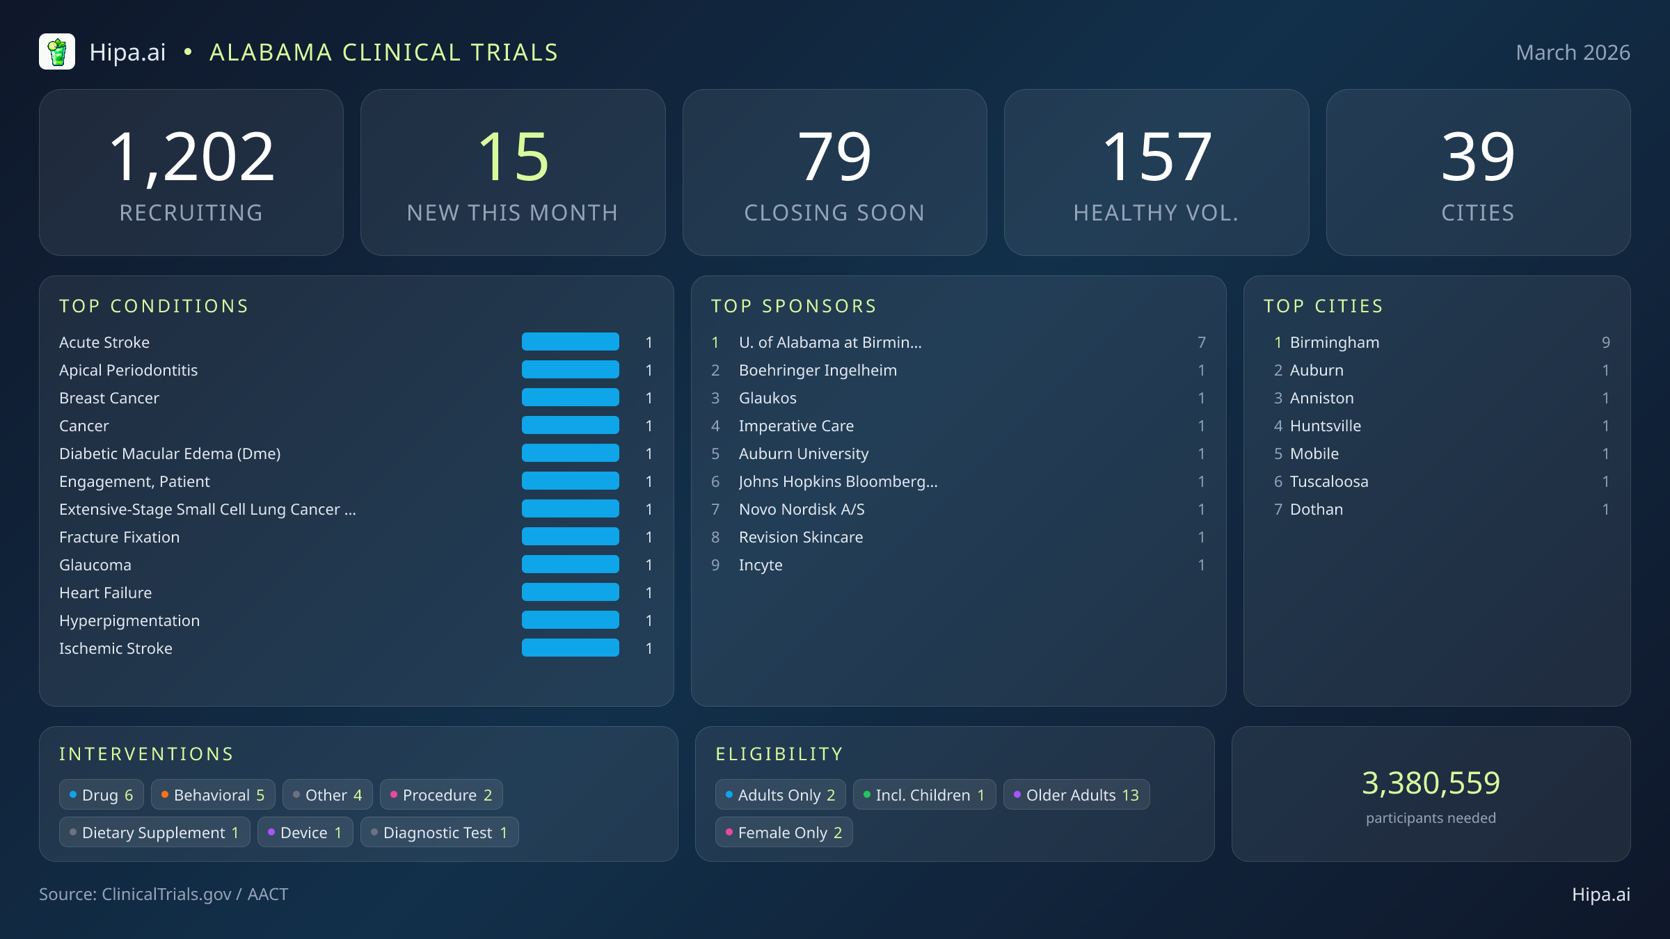Select Birmingham in the Top Cities list
The image size is (1670, 939).
coord(1334,342)
